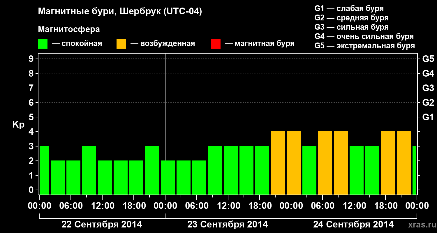Screen dimensions: 437x233
Task: Click the '— возбужденная' legend label
Action: [163, 44]
